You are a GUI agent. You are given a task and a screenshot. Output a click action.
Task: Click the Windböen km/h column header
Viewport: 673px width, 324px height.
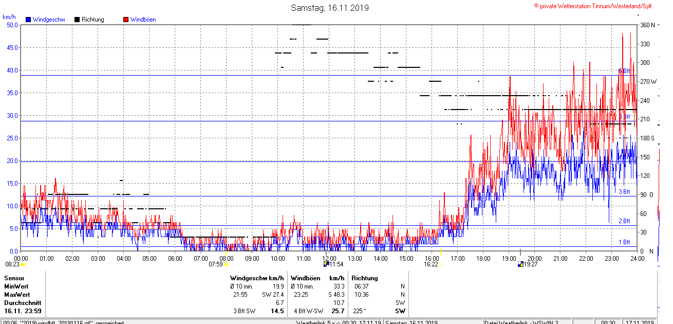(x=317, y=278)
